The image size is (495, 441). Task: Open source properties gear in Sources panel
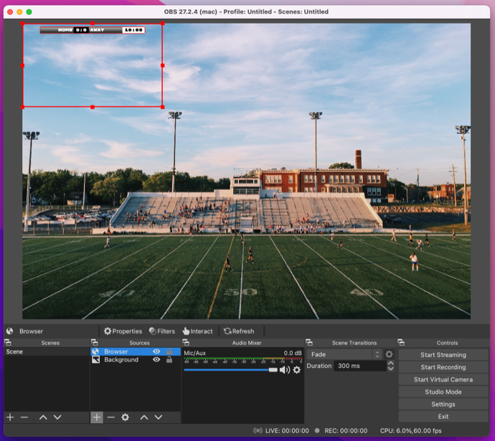(x=125, y=417)
